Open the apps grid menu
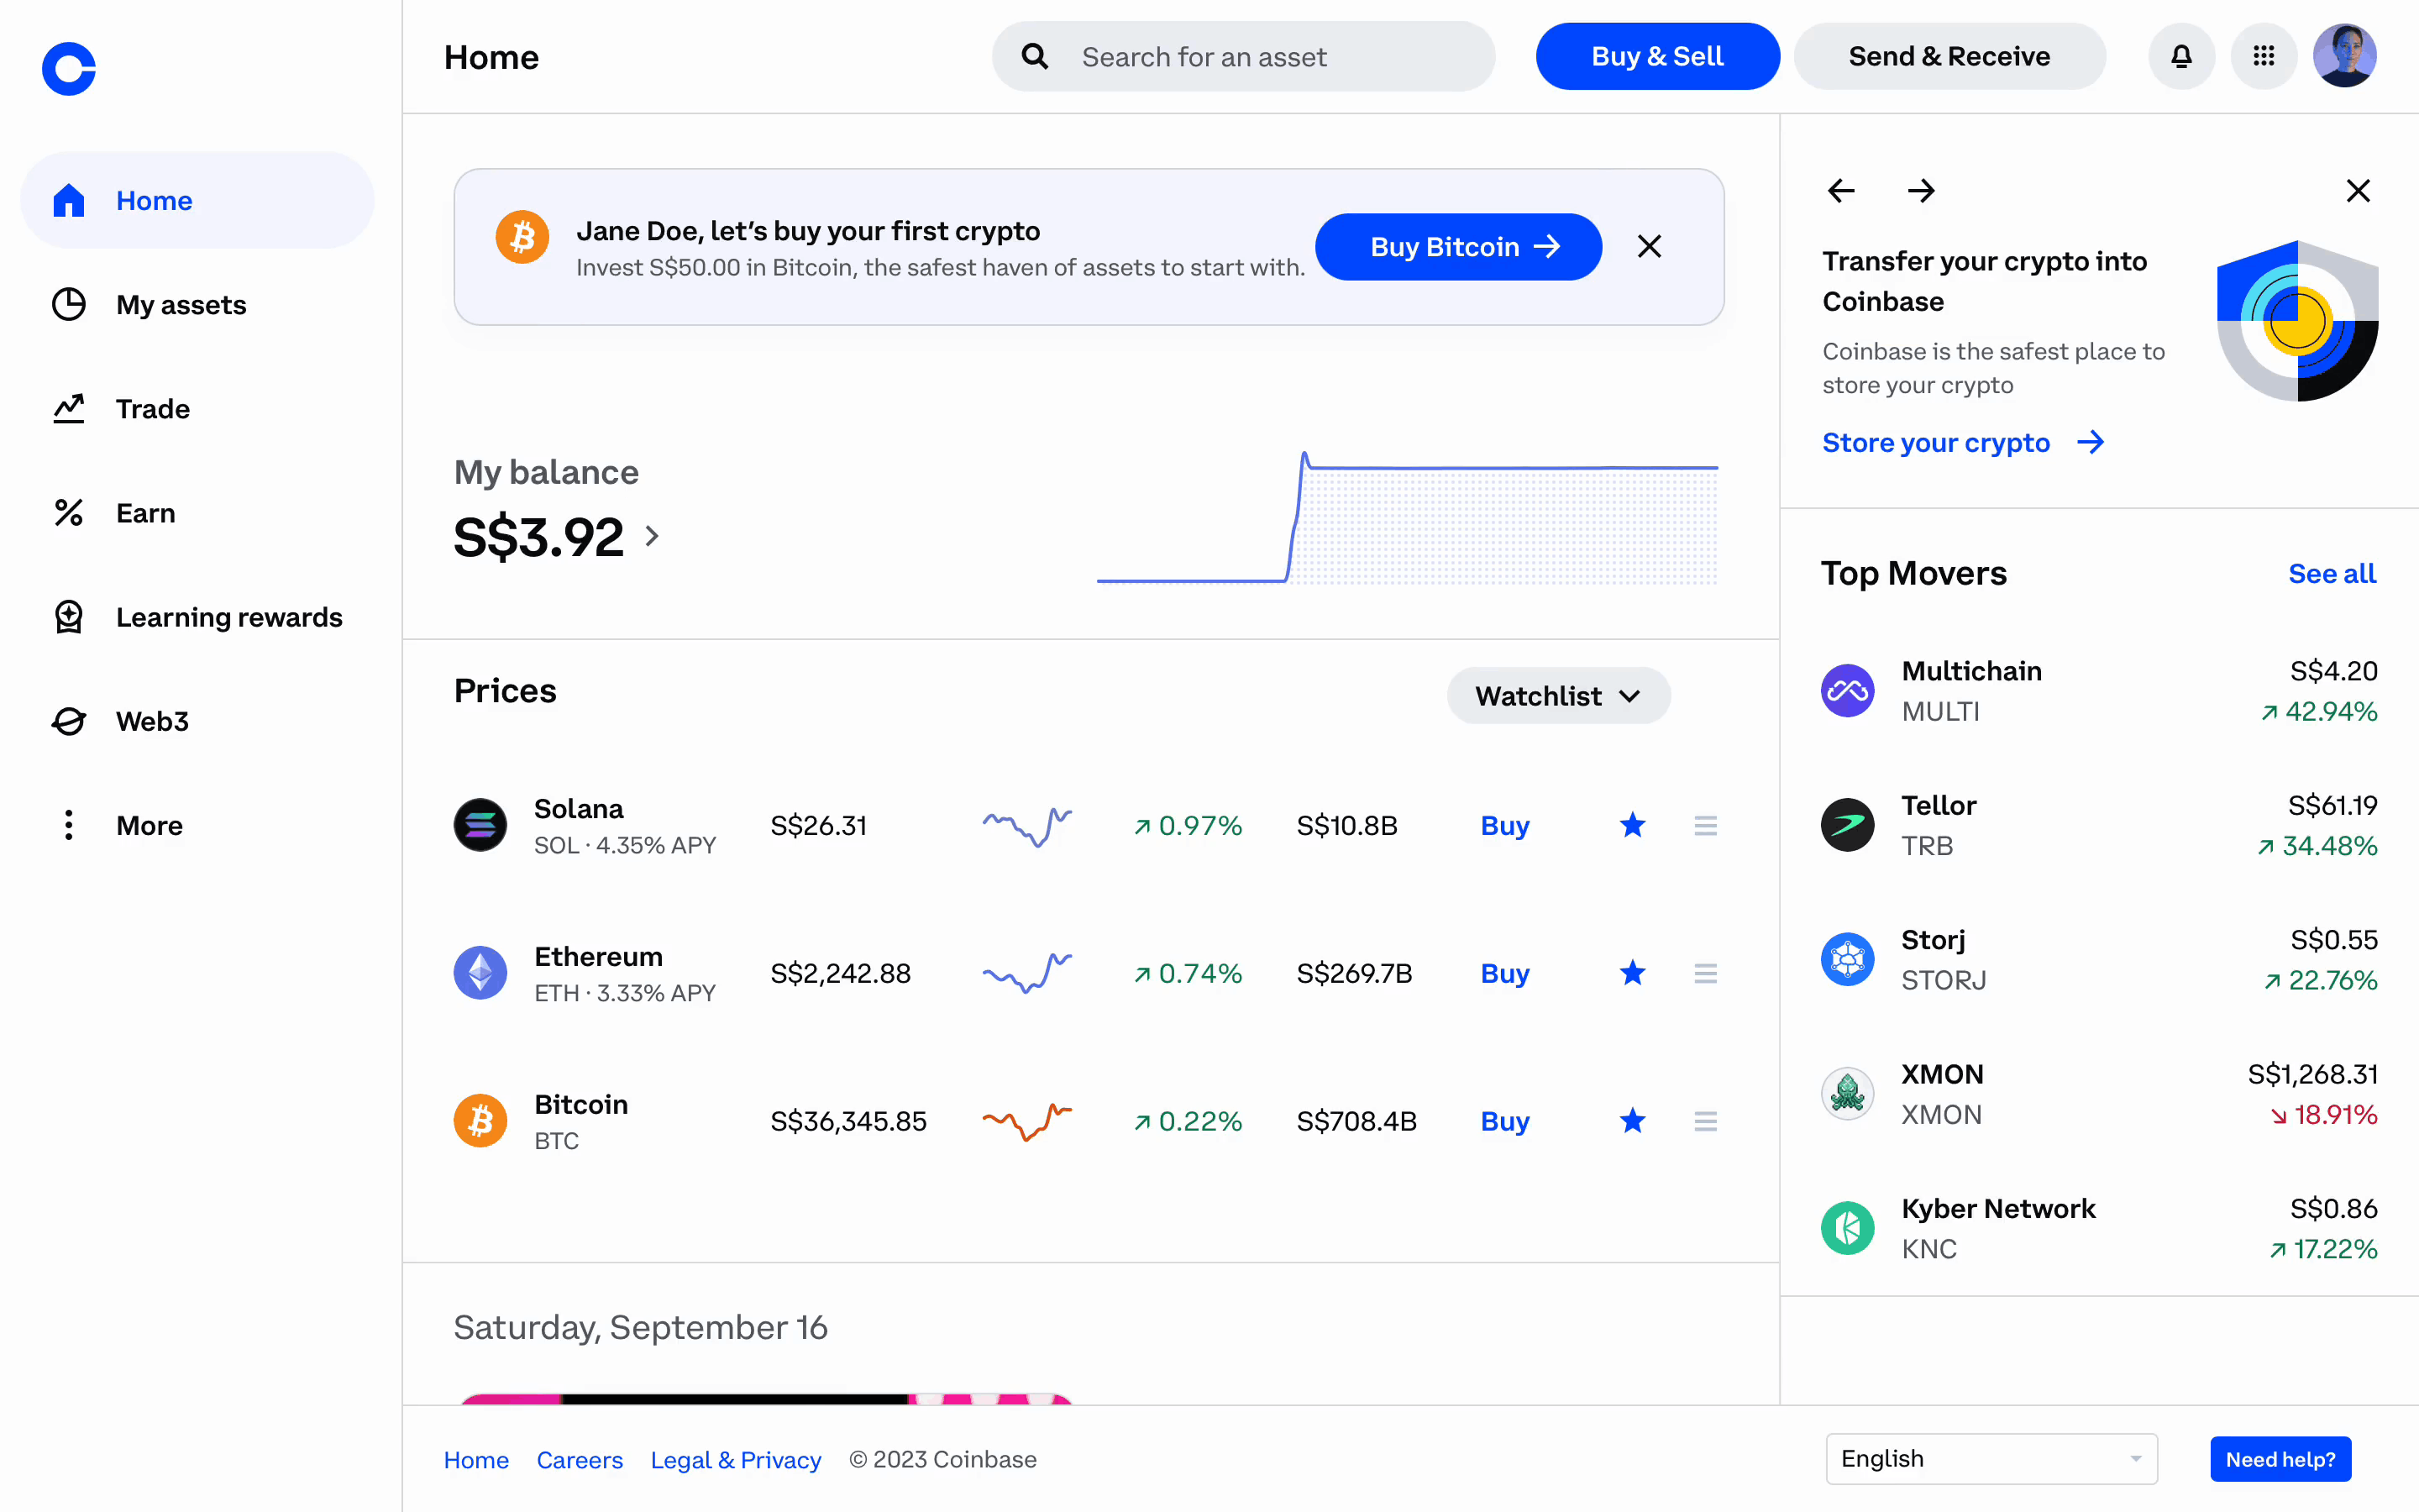This screenshot has height=1512, width=2419. pyautogui.click(x=2264, y=57)
